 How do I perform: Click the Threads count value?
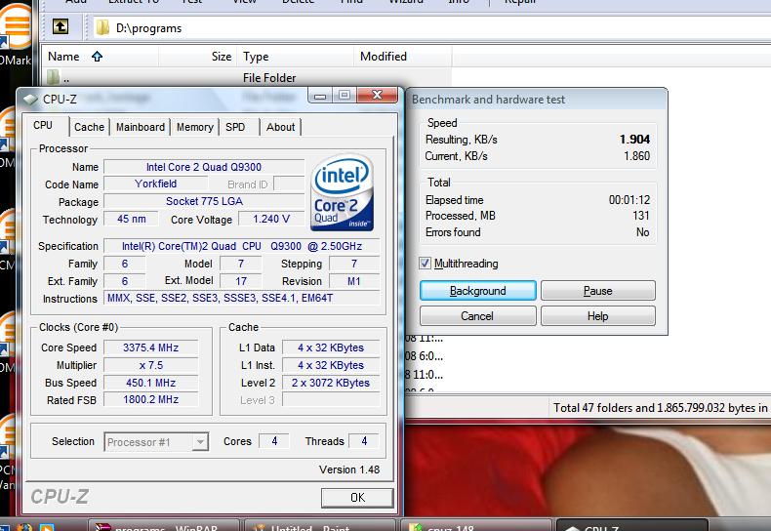click(x=364, y=441)
